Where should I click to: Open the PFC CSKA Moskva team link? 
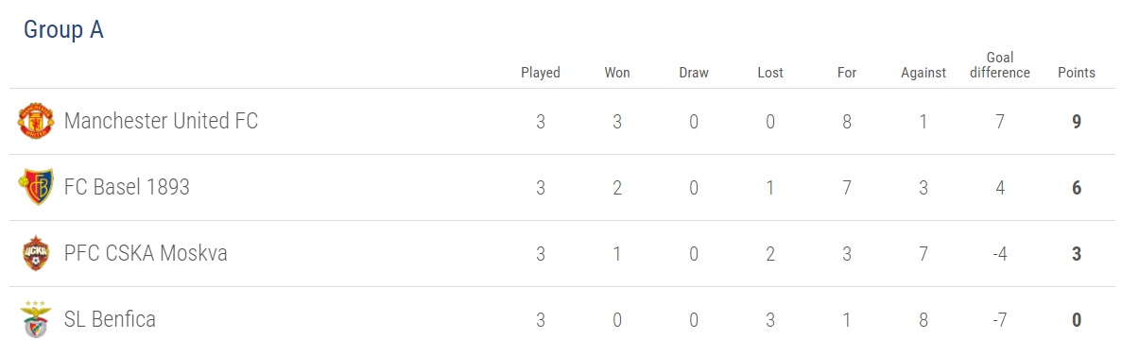146,253
